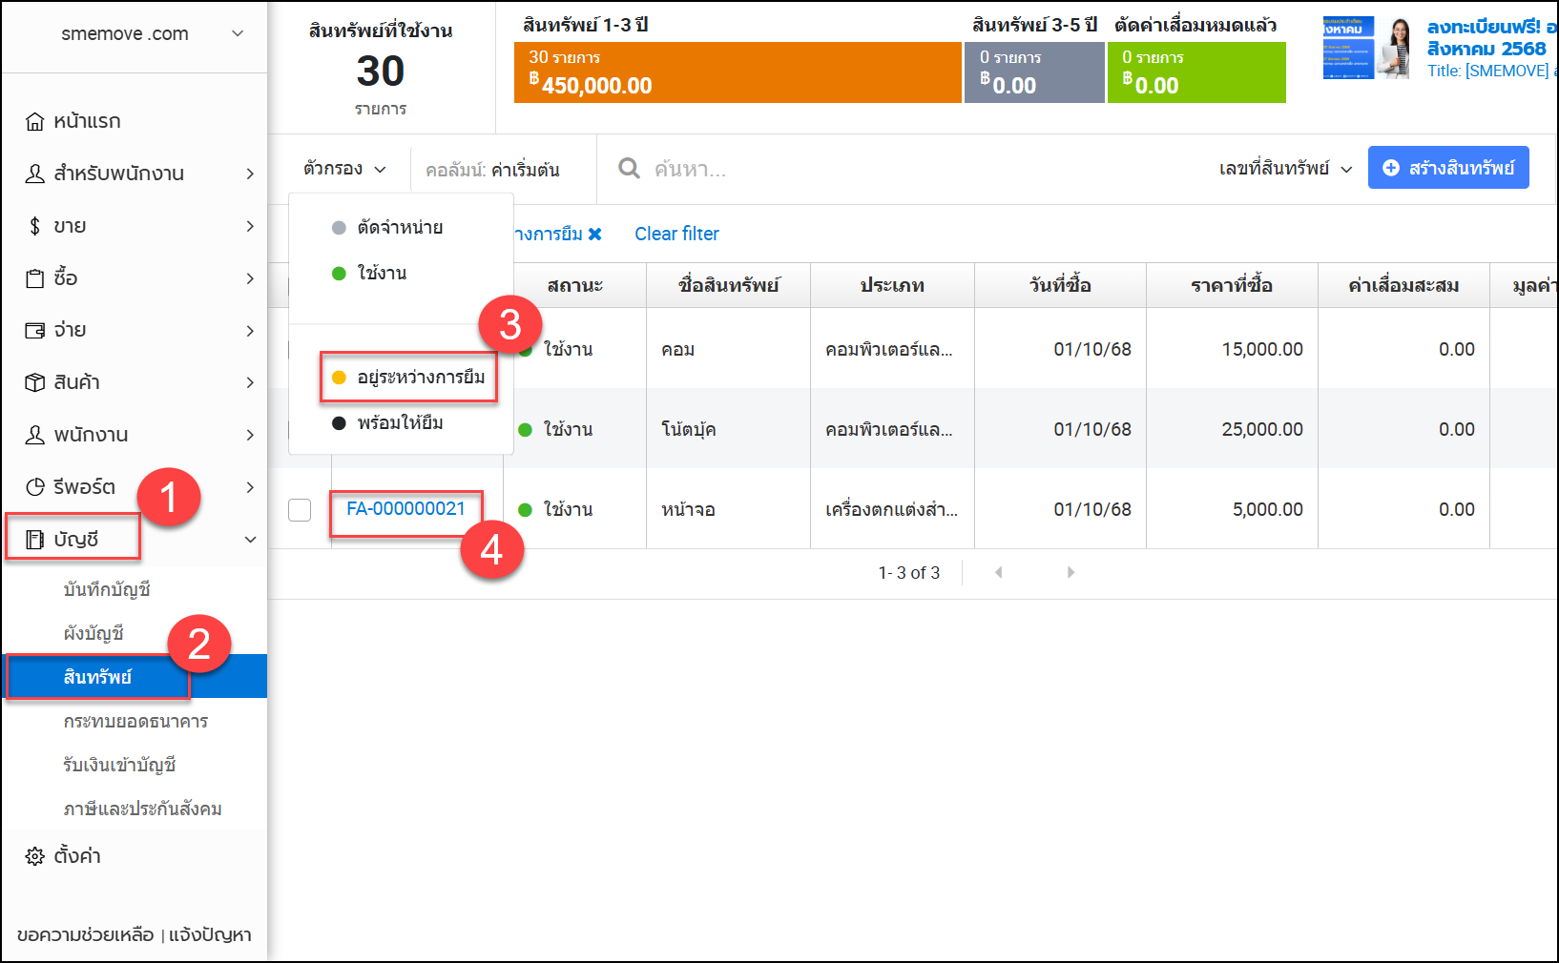Click the wallet icon for จ่าย
1559x963 pixels.
click(x=34, y=330)
